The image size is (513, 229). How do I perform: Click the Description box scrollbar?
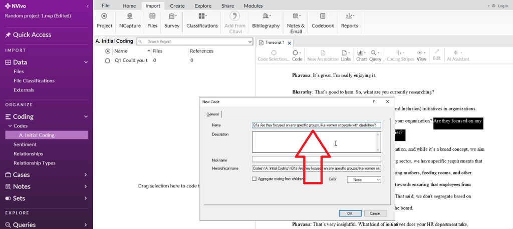coord(379,142)
